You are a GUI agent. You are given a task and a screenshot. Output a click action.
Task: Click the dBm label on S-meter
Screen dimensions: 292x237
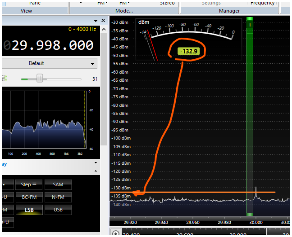[x=144, y=22]
